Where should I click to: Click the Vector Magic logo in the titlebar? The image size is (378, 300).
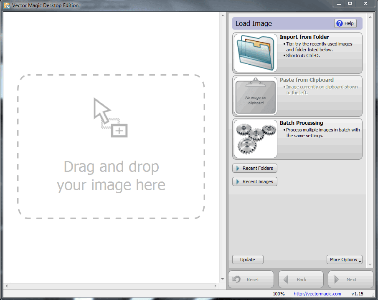7,4
